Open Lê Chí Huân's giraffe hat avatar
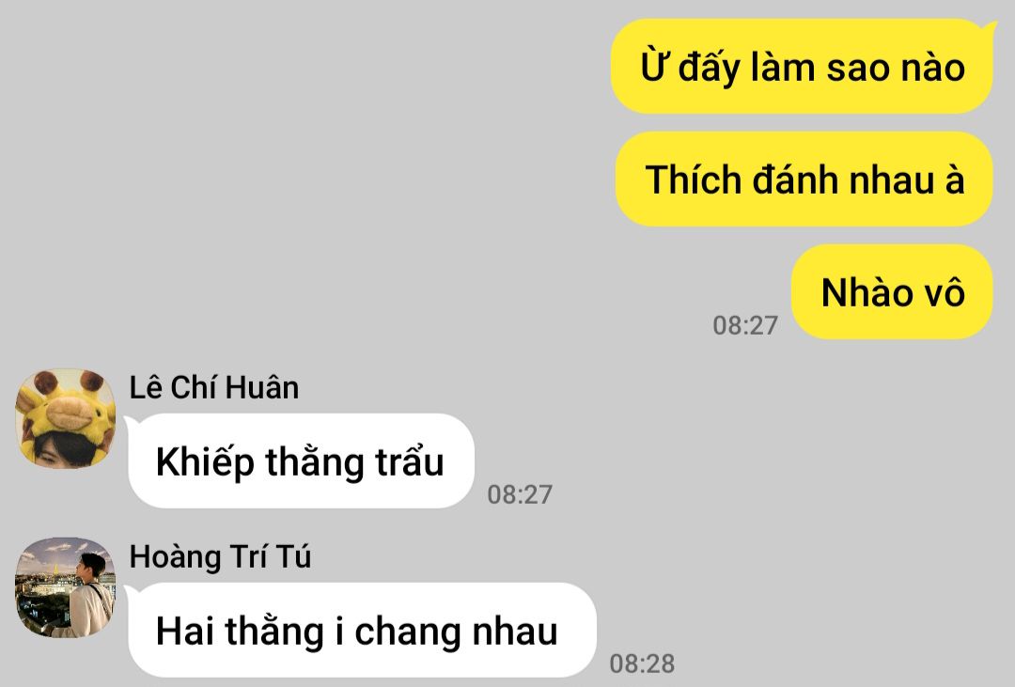The height and width of the screenshot is (687, 1015). pyautogui.click(x=66, y=419)
